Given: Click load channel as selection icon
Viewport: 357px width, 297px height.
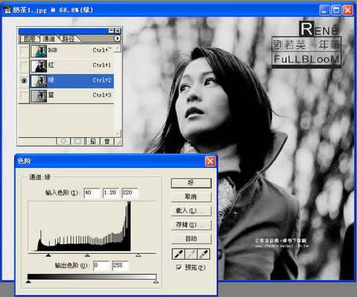Looking at the screenshot, I should click(x=63, y=141).
